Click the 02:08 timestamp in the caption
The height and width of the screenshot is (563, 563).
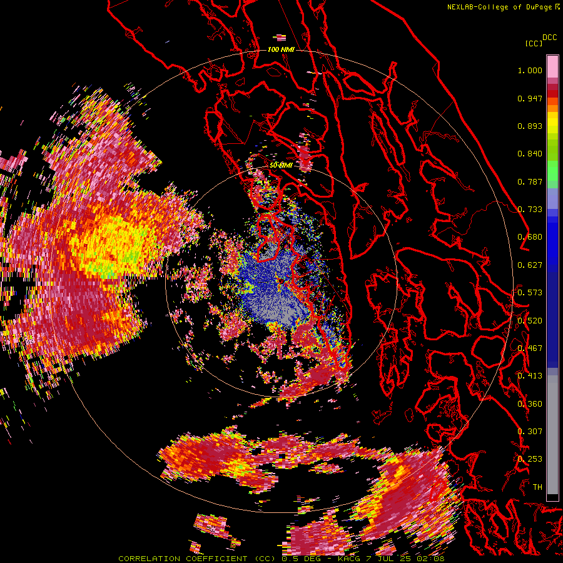[431, 559]
